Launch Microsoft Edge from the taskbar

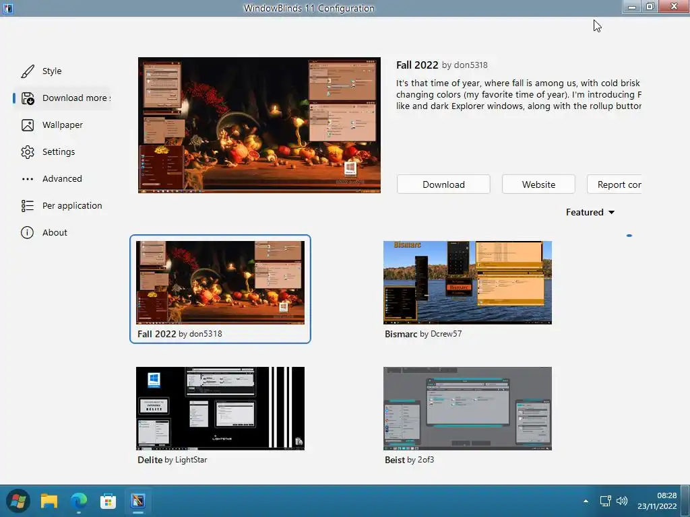coord(79,501)
